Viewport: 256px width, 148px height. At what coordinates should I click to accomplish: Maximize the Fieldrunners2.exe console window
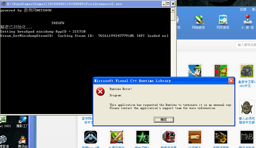click(168, 4)
